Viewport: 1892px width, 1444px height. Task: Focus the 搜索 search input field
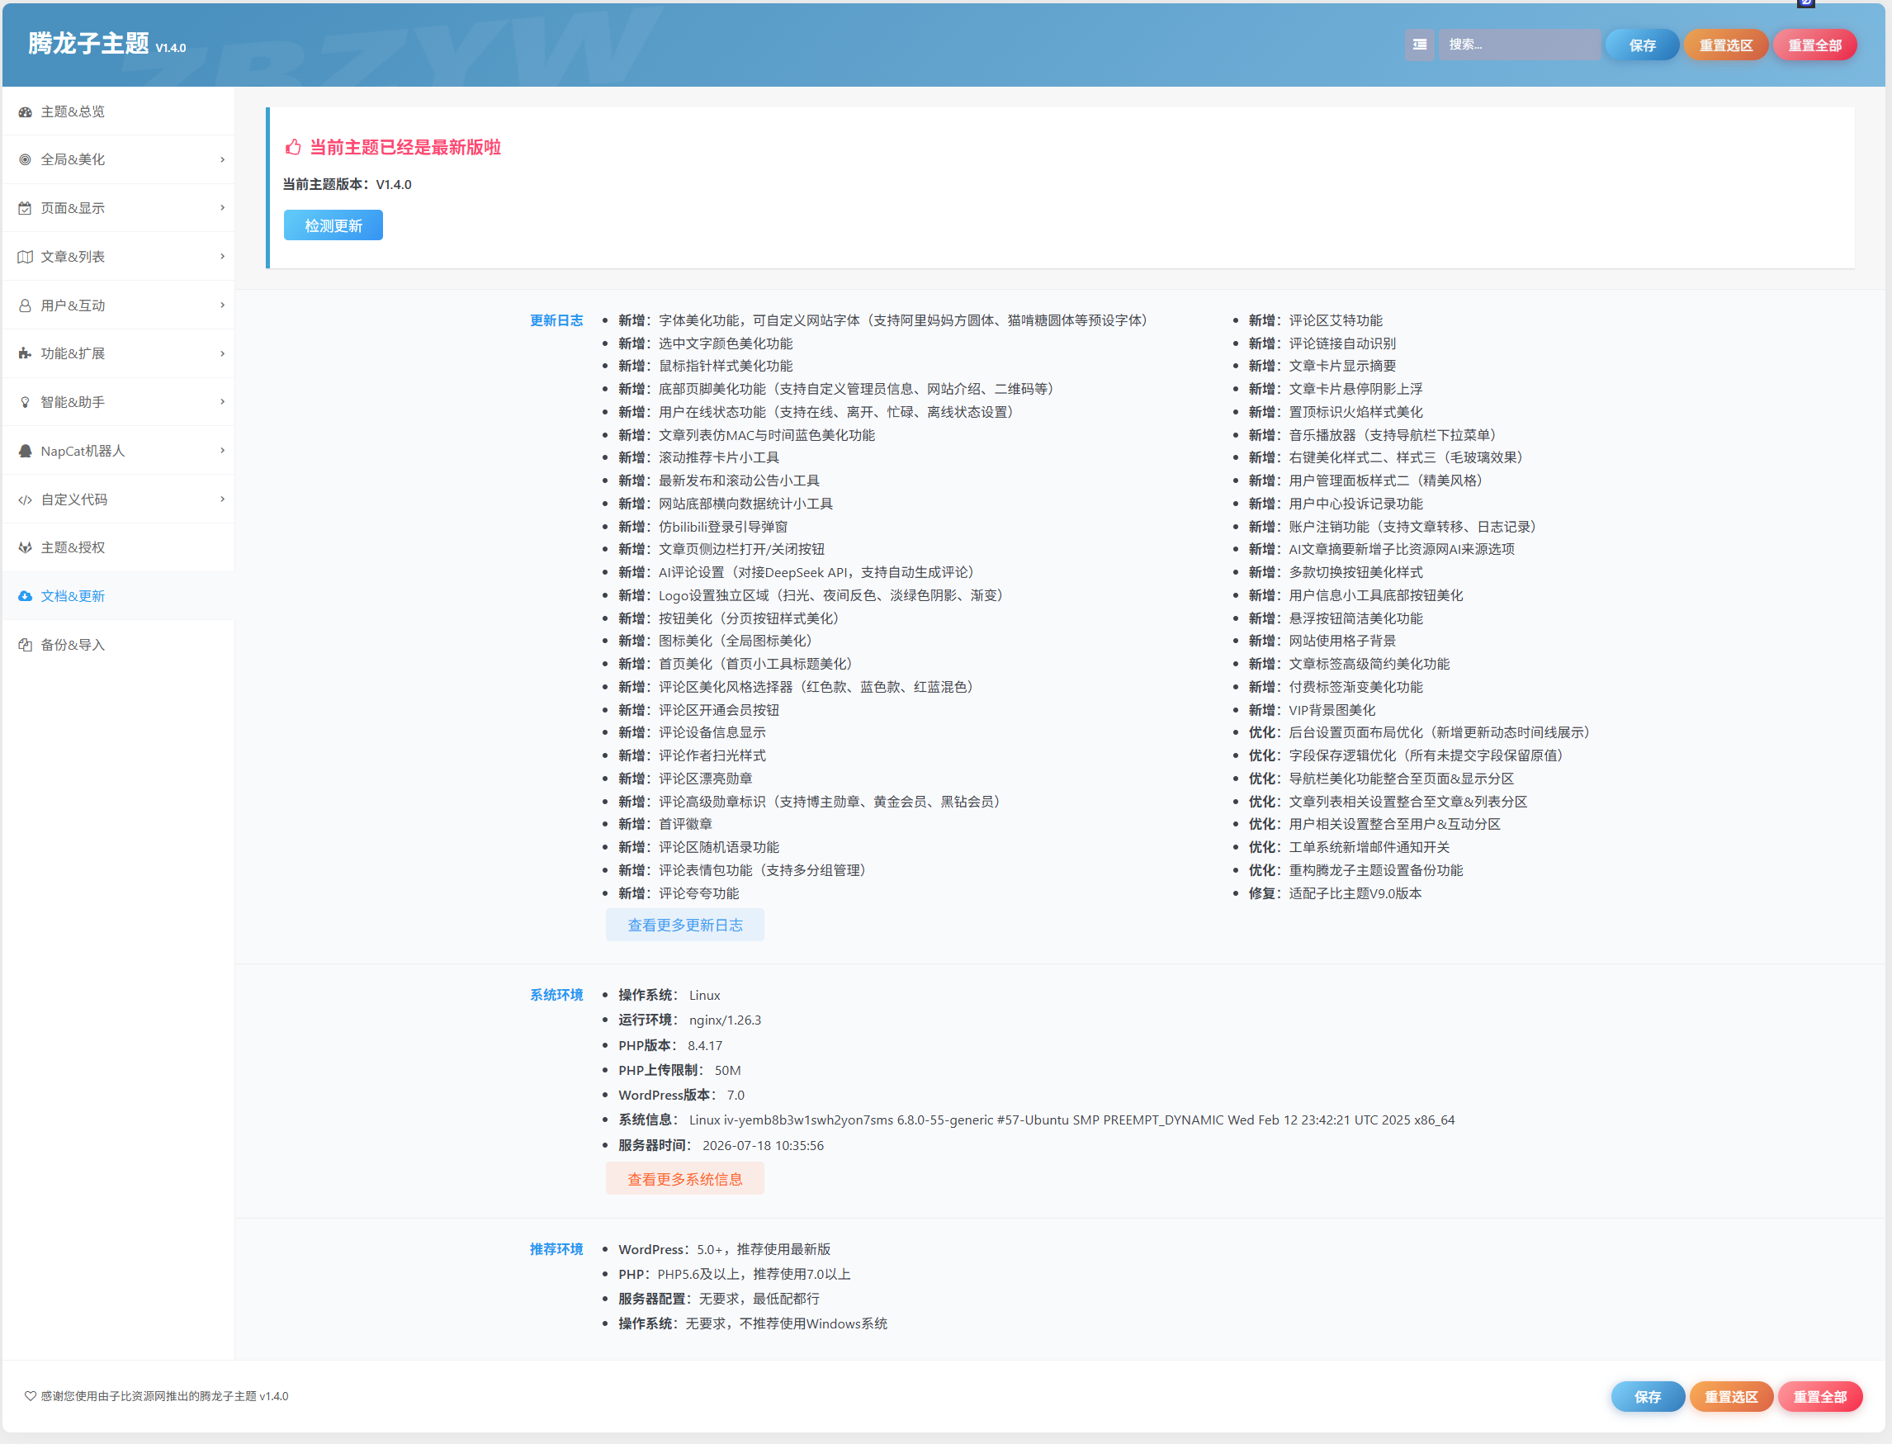point(1519,45)
